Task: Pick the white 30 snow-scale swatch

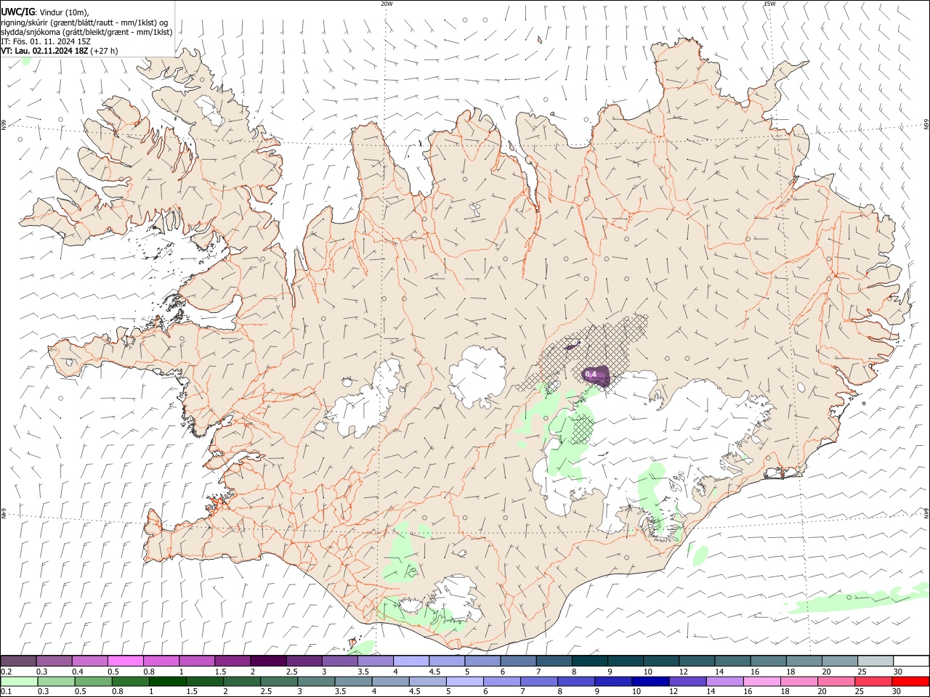Action: point(911,661)
